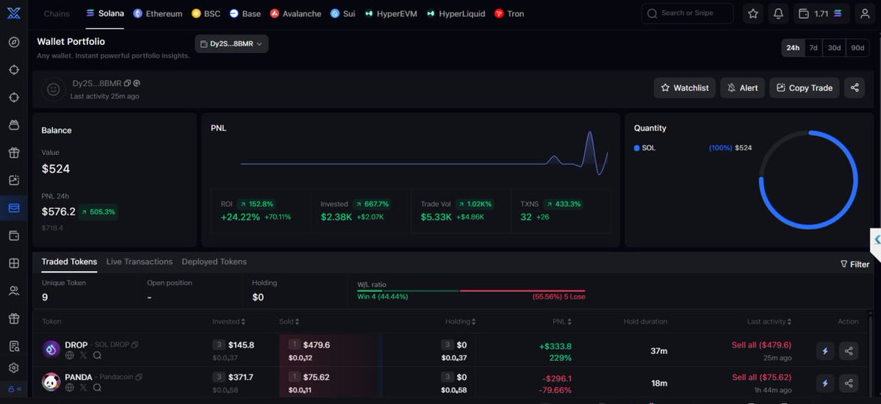
Task: Select the 90d time range
Action: 857,48
